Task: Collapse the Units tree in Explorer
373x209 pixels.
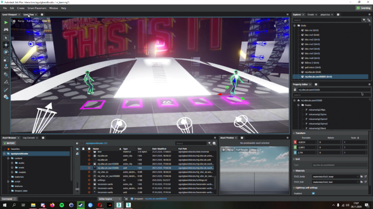Action: pyautogui.click(x=294, y=26)
